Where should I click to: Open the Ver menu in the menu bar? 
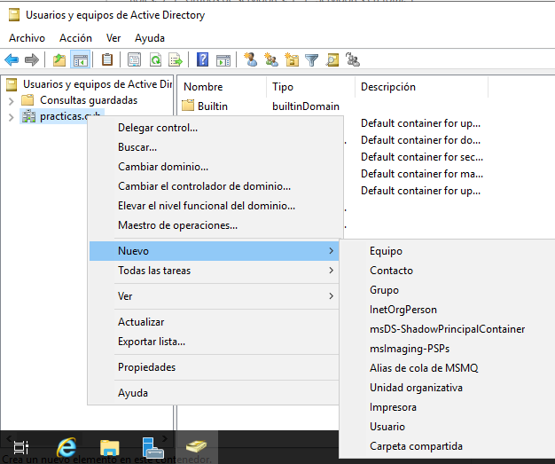tap(113, 38)
